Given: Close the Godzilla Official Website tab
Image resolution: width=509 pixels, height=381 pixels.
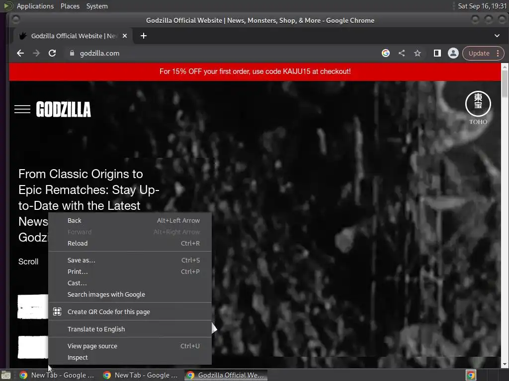Looking at the screenshot, I should 125,36.
